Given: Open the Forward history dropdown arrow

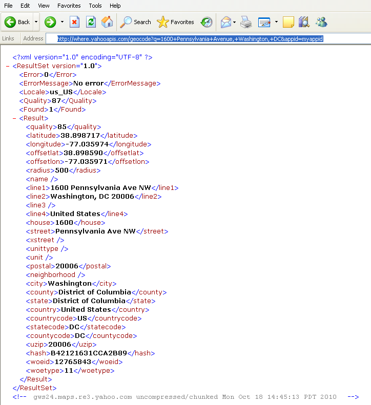Looking at the screenshot, I should pyautogui.click(x=62, y=22).
